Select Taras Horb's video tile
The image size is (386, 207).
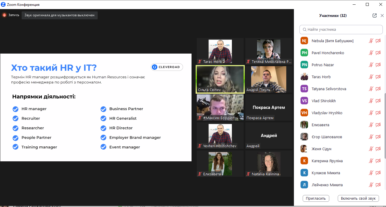(x=220, y=51)
